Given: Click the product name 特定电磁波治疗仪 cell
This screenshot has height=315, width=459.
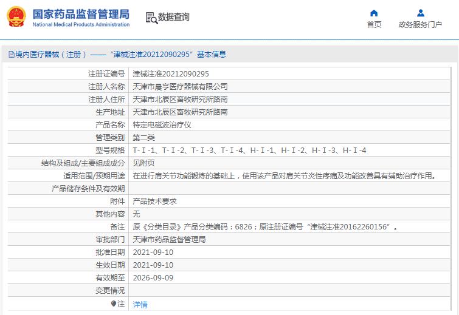Looking at the screenshot, I should [162, 124].
